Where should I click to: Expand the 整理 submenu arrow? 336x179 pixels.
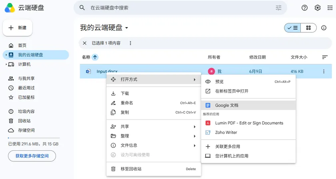pos(194,136)
